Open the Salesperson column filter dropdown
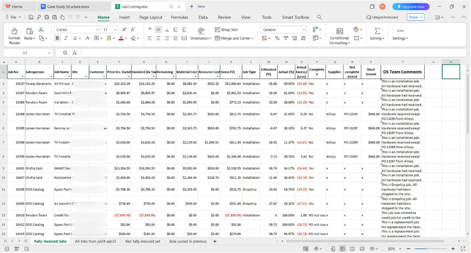 click(x=51, y=76)
